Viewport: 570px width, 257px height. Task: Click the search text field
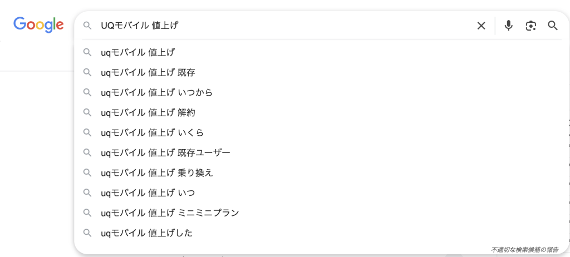tap(278, 26)
